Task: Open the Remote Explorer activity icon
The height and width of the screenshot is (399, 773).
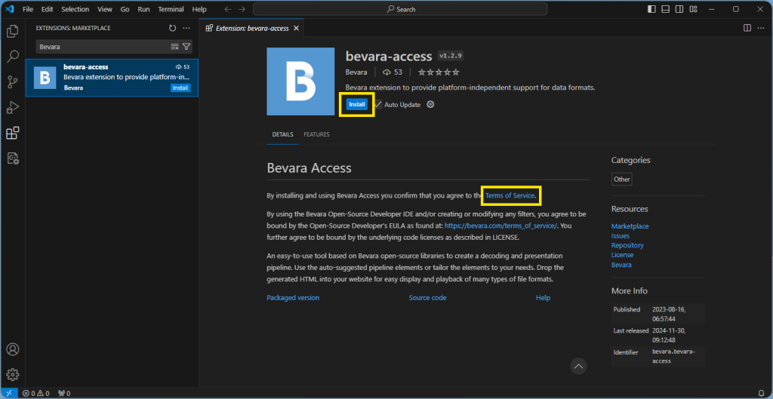Action: [x=13, y=158]
